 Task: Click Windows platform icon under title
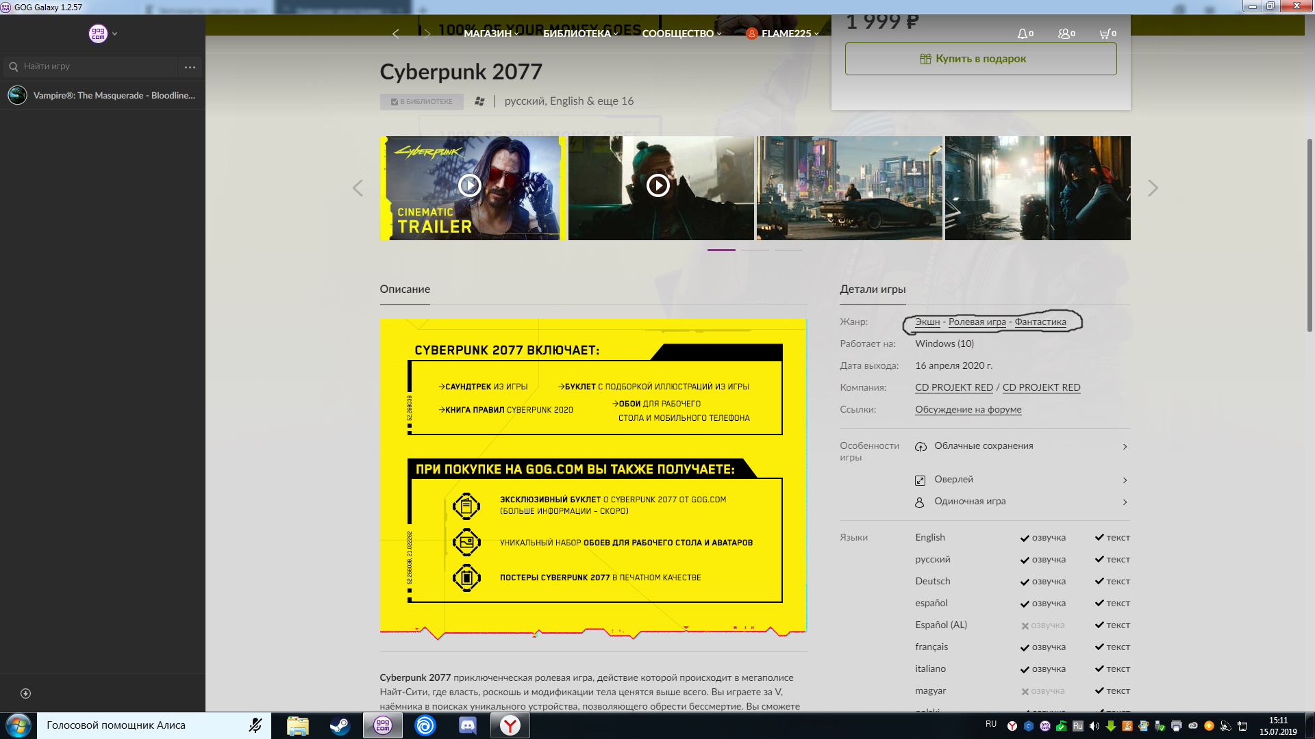tap(479, 101)
